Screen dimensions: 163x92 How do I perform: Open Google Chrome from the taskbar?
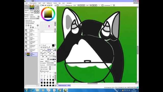coord(59,90)
